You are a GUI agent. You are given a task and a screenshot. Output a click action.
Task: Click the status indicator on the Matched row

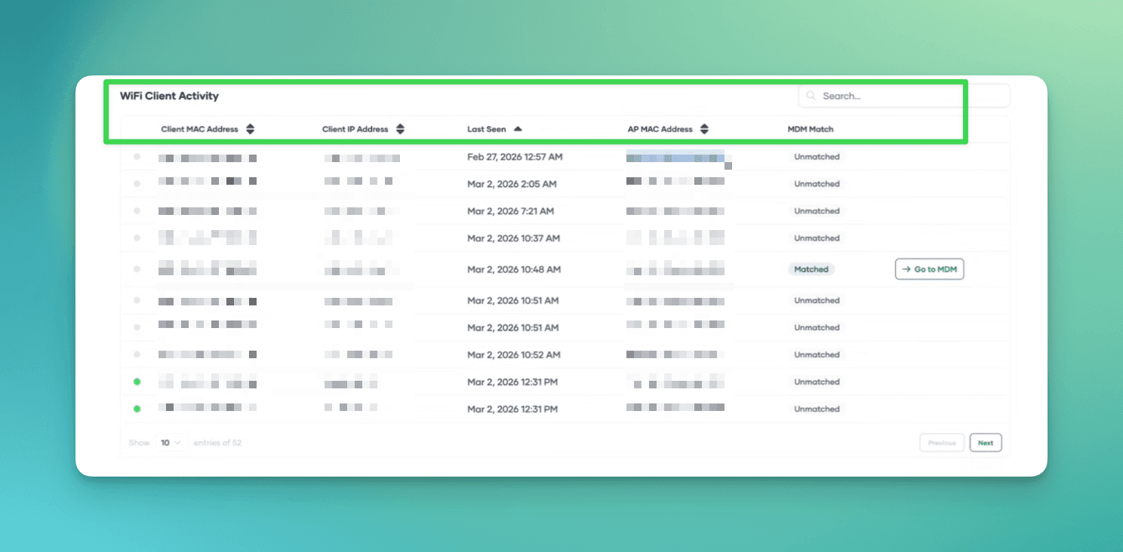point(137,269)
